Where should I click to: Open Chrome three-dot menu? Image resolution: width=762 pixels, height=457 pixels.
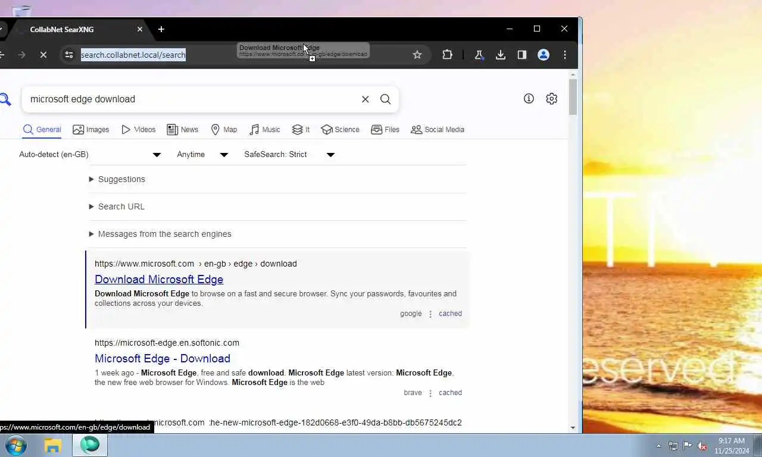tap(565, 55)
